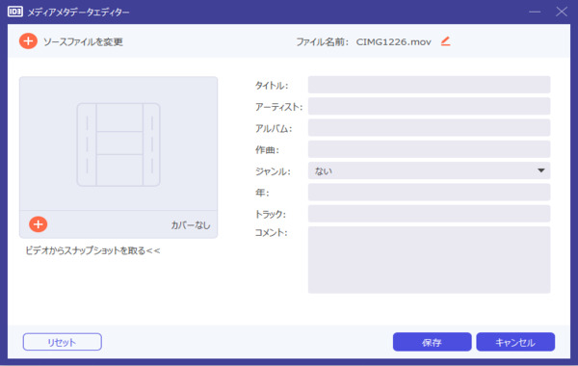Image resolution: width=578 pixels, height=366 pixels.
Task: Click the pencil icon to rename CIMG1226.mov
Action: click(x=446, y=41)
